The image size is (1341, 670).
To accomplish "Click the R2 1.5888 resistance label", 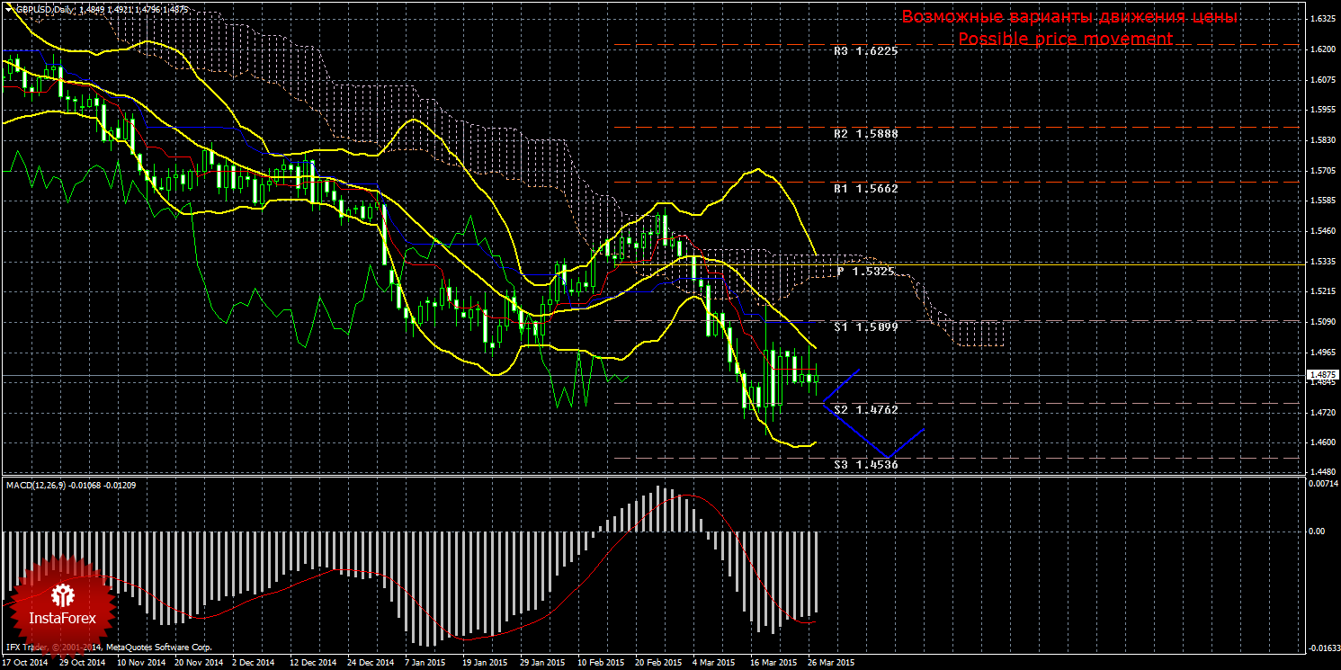I will click(865, 133).
